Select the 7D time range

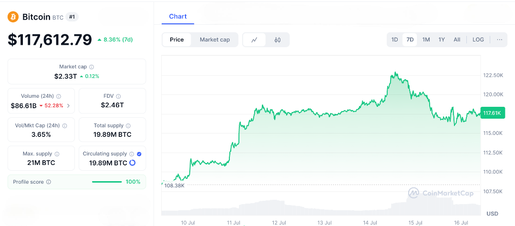410,40
